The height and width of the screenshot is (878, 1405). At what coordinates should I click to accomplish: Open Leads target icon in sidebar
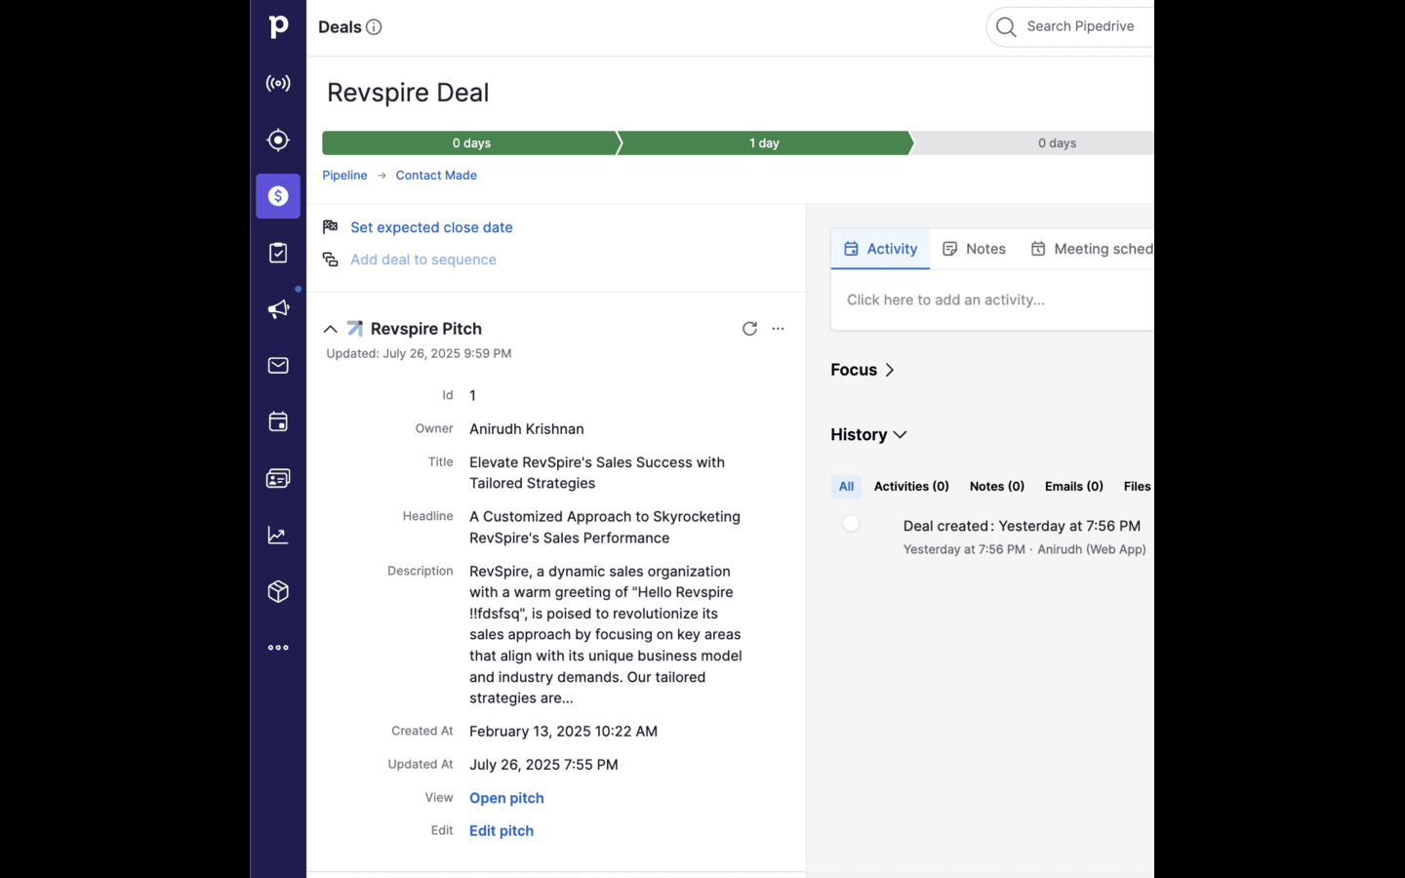point(278,140)
